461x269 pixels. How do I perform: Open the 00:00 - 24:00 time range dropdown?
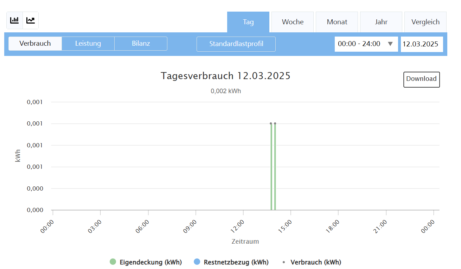coord(366,44)
